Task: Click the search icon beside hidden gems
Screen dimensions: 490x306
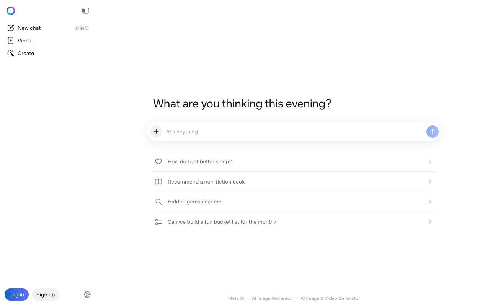Action: [x=158, y=202]
